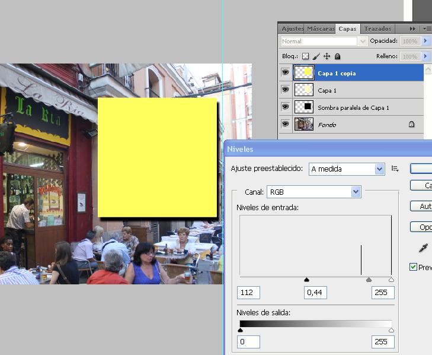Click the lock transparent pixels icon

306,56
